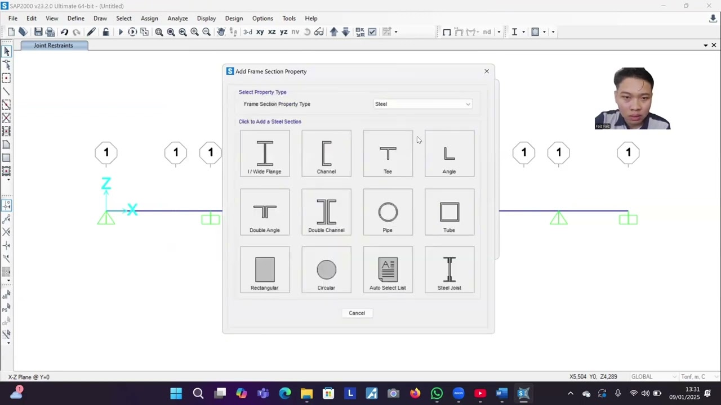This screenshot has width=721, height=405.
Task: Switch to the Joint Restraints tab
Action: click(x=54, y=46)
